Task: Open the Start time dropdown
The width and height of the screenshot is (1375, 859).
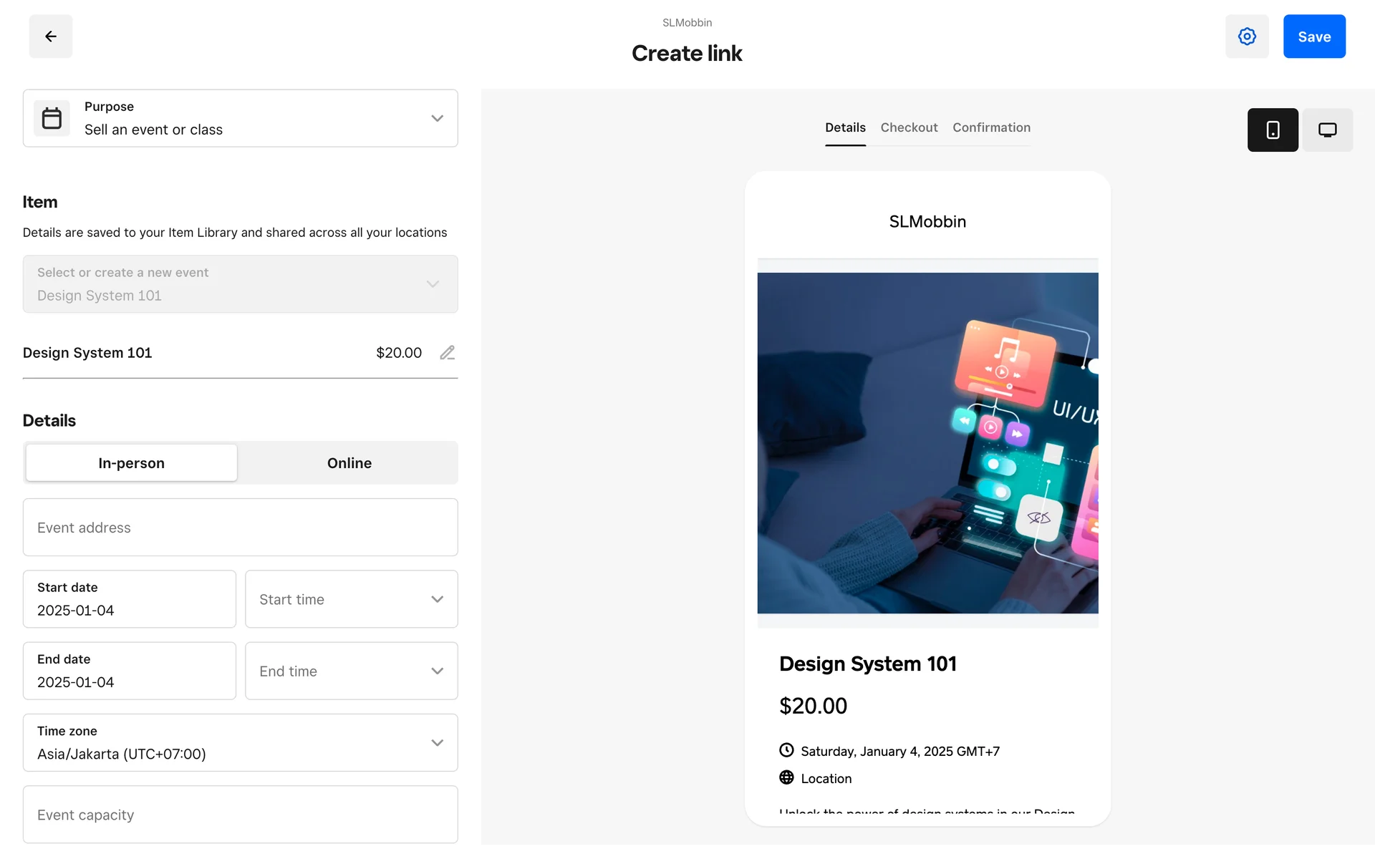Action: 351,599
